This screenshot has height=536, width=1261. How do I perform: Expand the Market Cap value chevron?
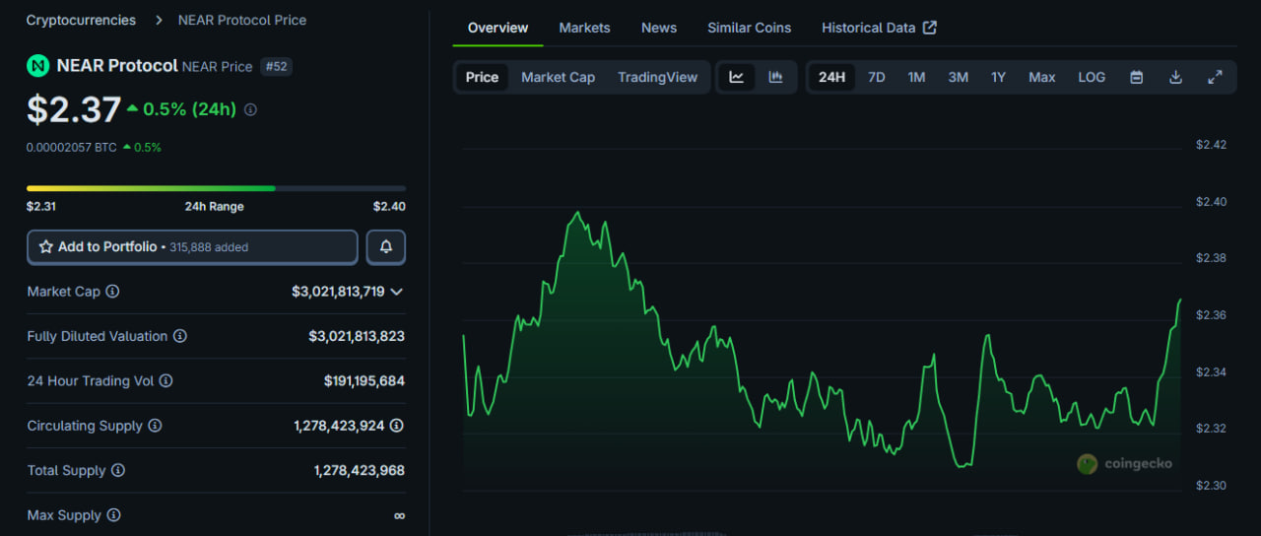[397, 292]
